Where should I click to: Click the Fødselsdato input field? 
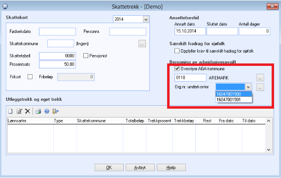[57, 31]
